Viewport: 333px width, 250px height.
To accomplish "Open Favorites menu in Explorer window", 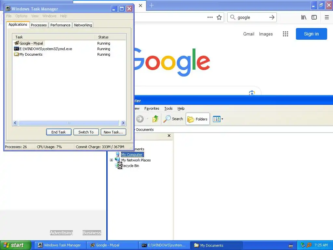I will coord(152,108).
